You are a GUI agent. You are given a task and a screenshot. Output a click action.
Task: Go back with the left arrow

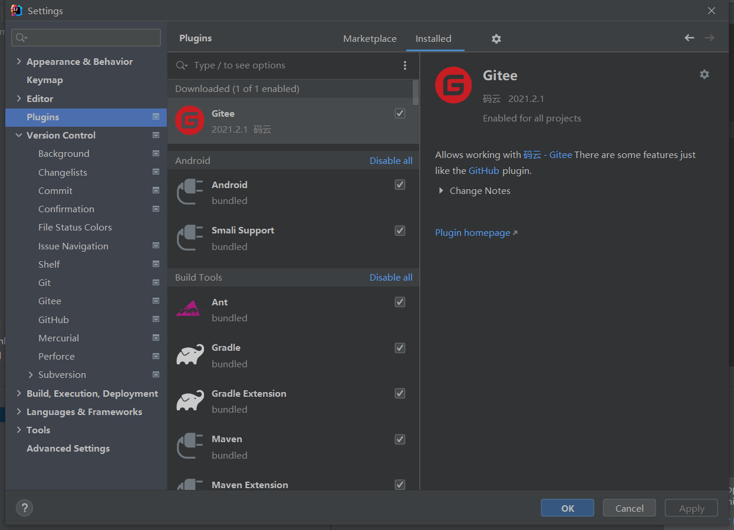coord(689,38)
